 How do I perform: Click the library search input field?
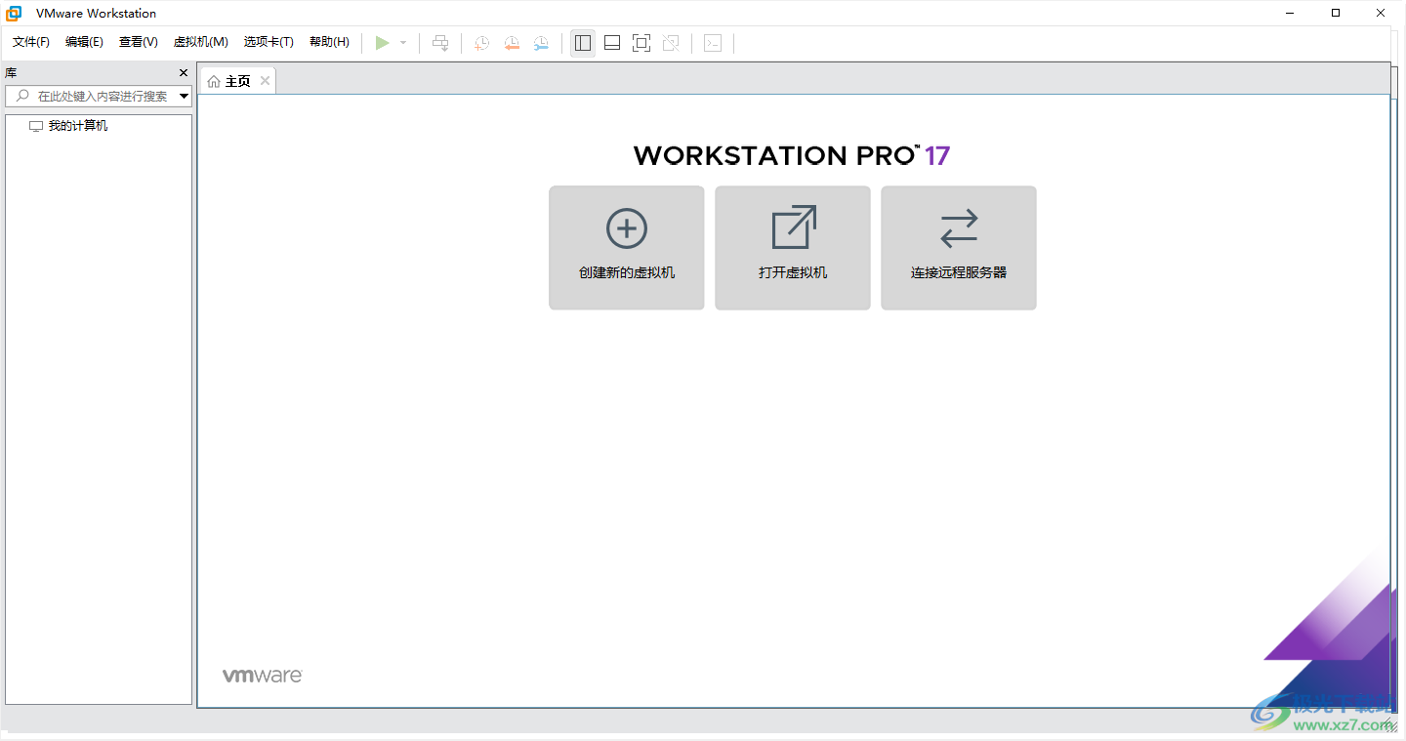[98, 96]
